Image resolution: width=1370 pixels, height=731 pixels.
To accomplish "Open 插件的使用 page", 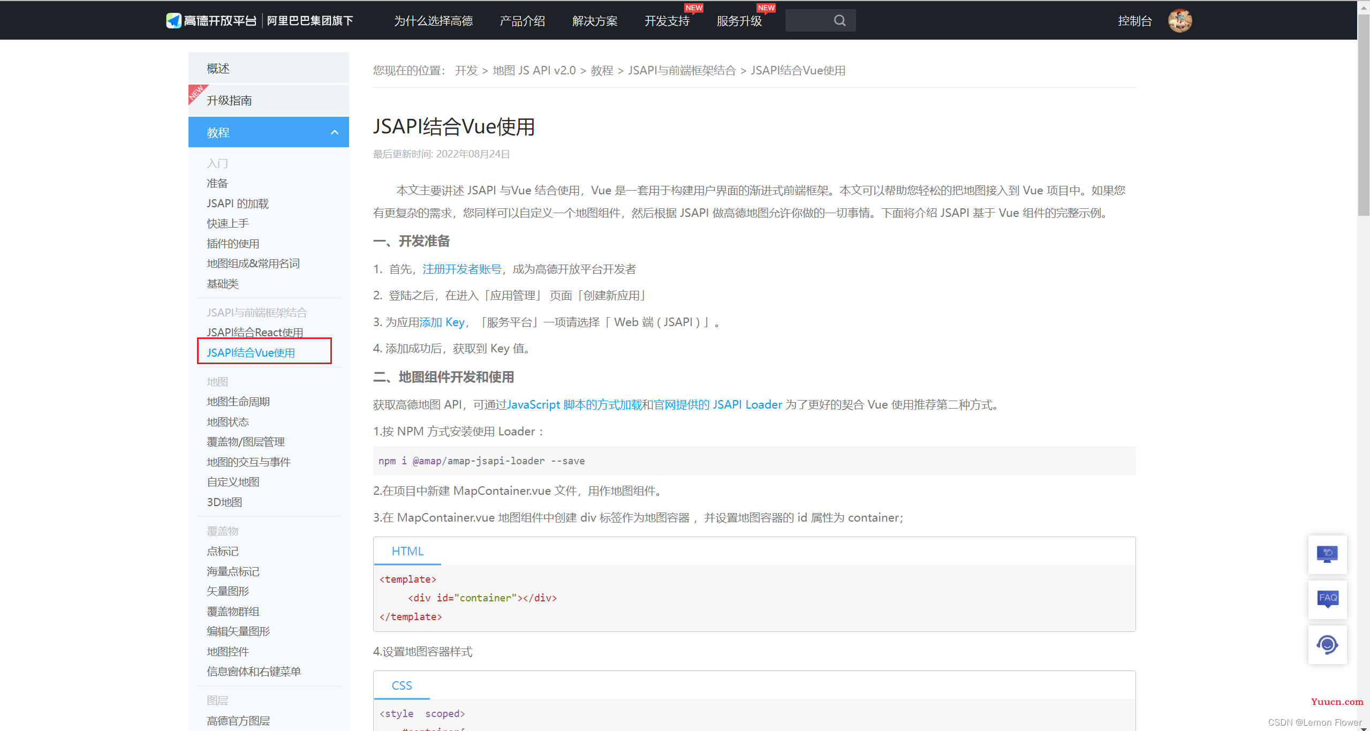I will (x=233, y=244).
